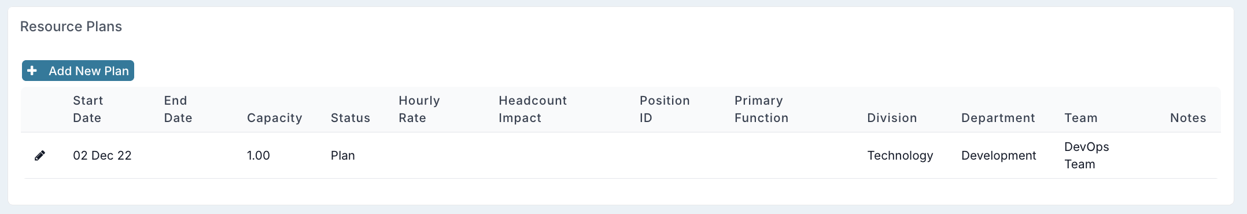Screen dimensions: 1247x214
Task: Select the End Date column header
Action: [x=178, y=109]
